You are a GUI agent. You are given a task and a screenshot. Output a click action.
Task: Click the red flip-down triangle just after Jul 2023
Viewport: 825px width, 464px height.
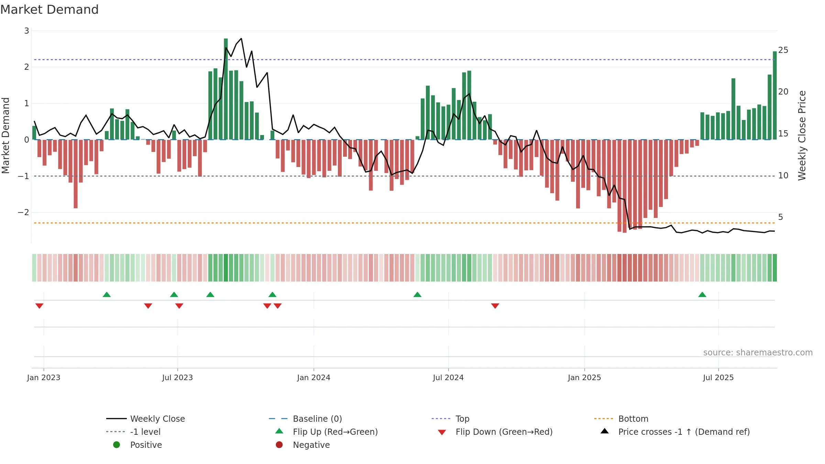click(x=179, y=306)
